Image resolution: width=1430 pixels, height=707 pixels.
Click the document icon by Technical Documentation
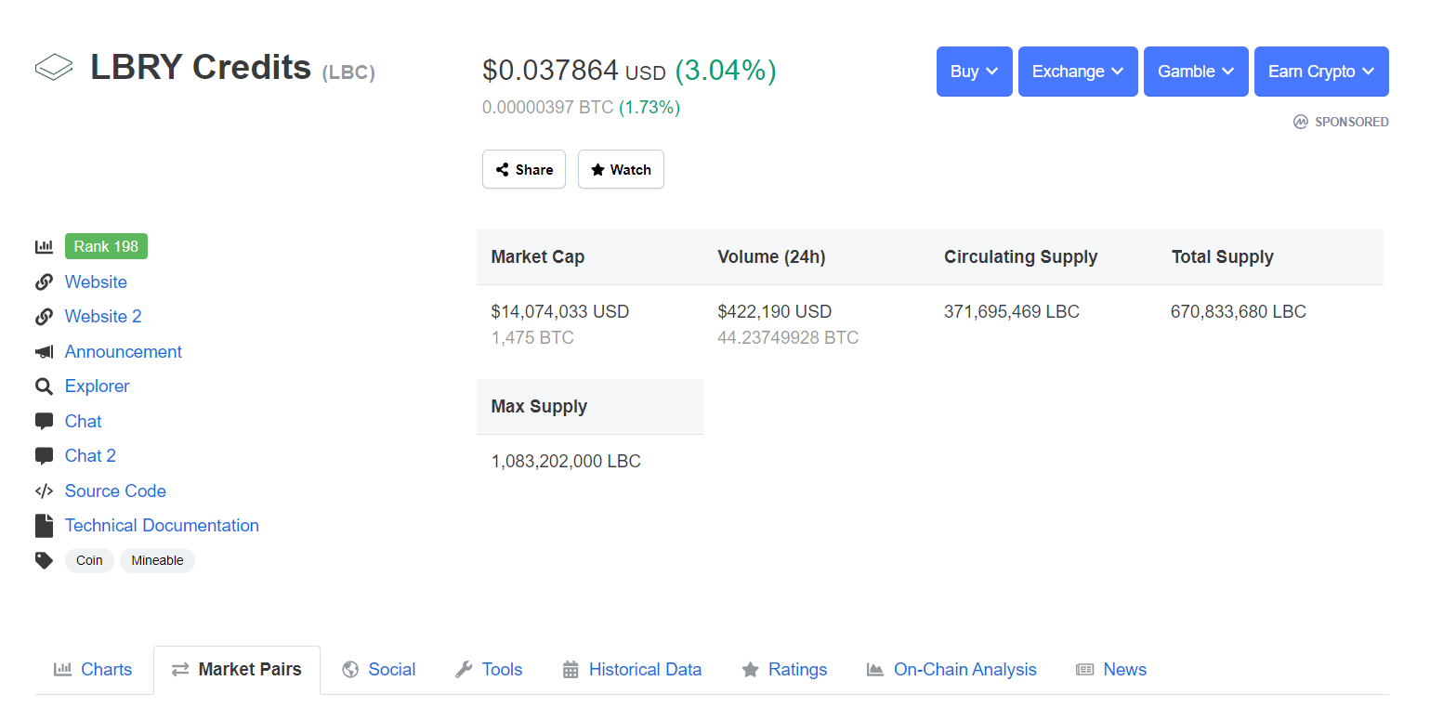44,526
